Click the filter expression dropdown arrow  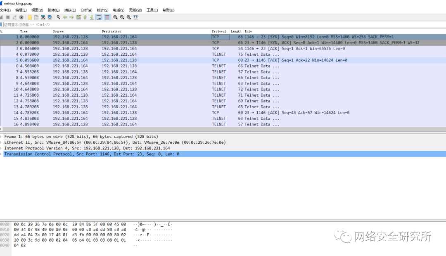(x=442, y=24)
